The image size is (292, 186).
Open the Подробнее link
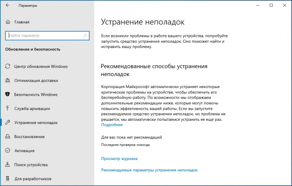pyautogui.click(x=112, y=125)
